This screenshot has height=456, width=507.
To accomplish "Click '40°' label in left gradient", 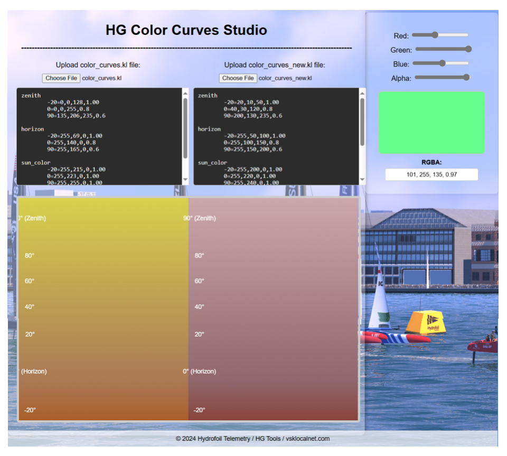I will pos(30,307).
